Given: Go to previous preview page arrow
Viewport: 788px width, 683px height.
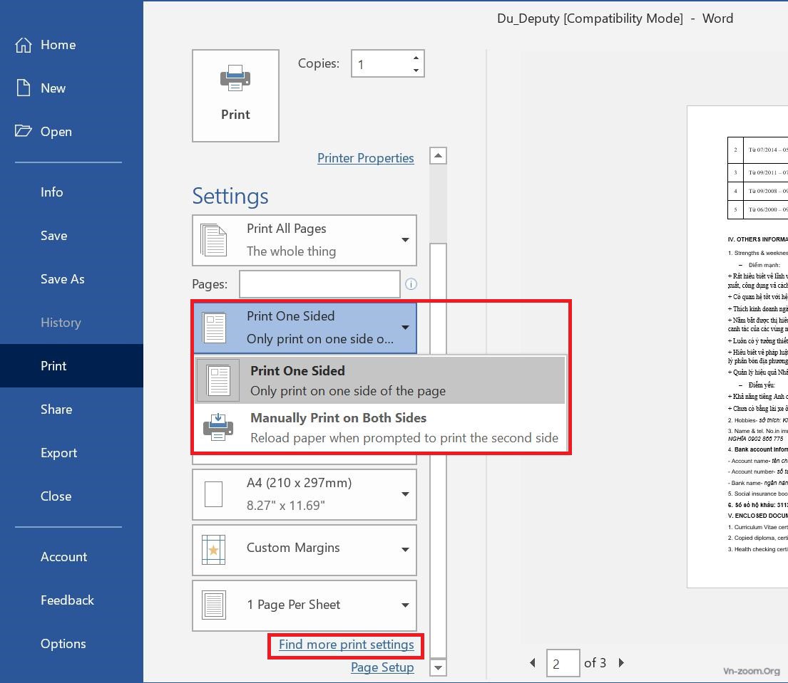Looking at the screenshot, I should click(x=533, y=663).
